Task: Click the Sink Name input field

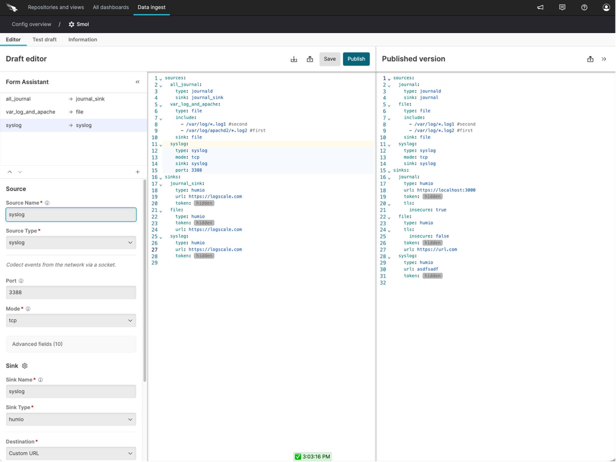Action: (71, 391)
